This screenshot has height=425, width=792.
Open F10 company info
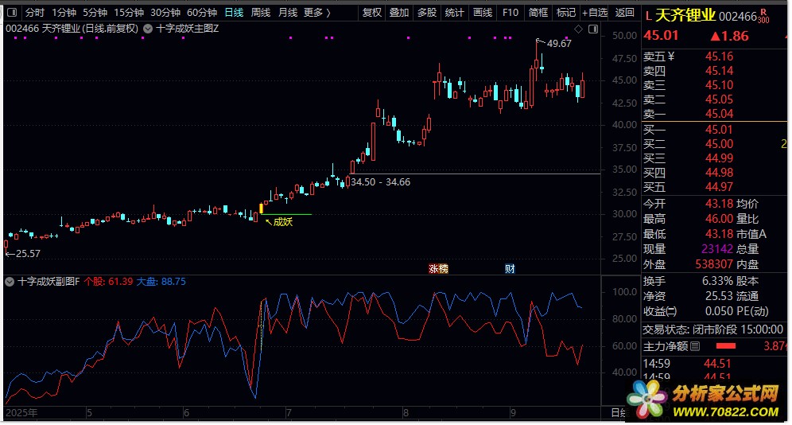tap(511, 12)
